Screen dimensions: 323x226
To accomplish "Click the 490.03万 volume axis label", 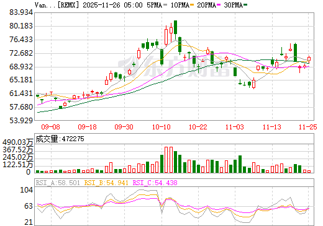I will tap(18, 142).
